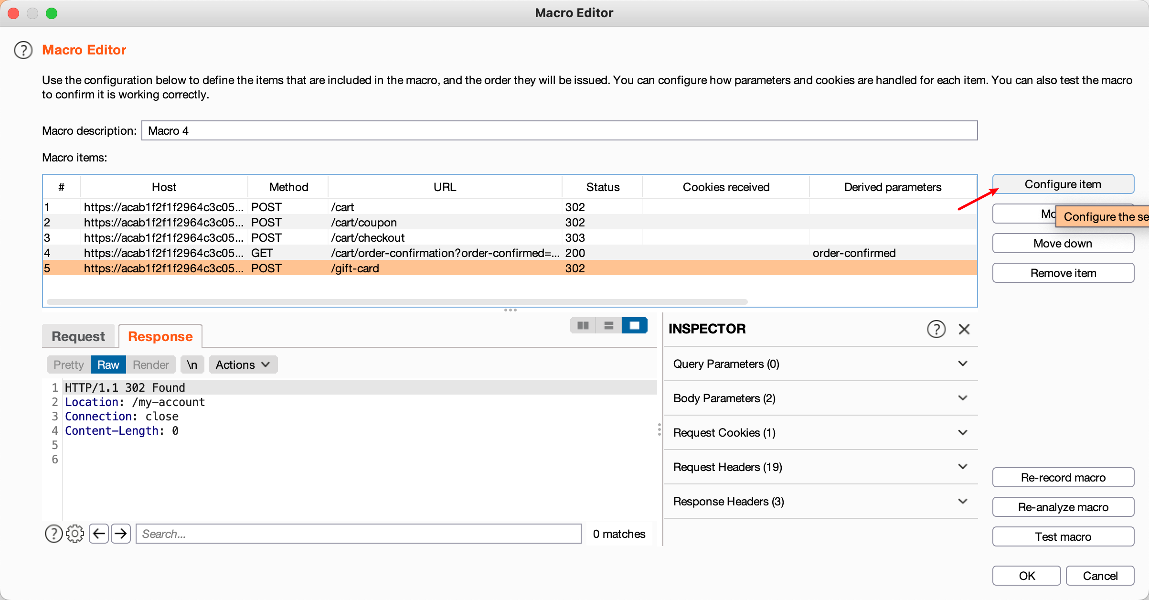Open the Actions dropdown menu
Screen dimensions: 1149x600
243,365
